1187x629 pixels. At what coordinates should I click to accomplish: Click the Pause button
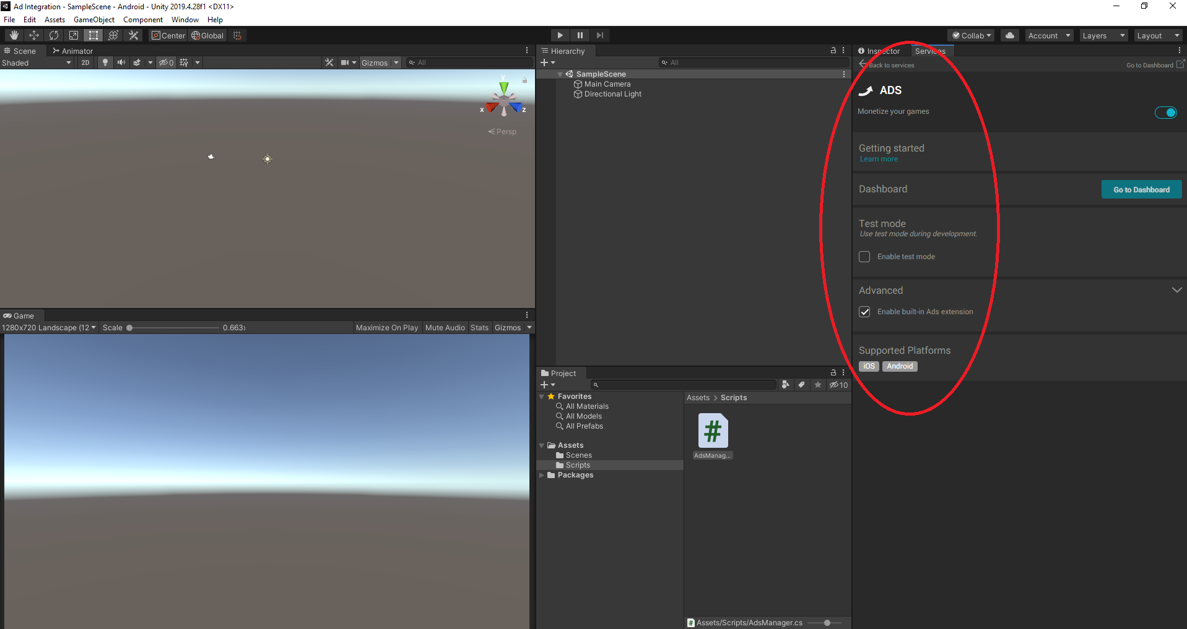[x=580, y=35]
